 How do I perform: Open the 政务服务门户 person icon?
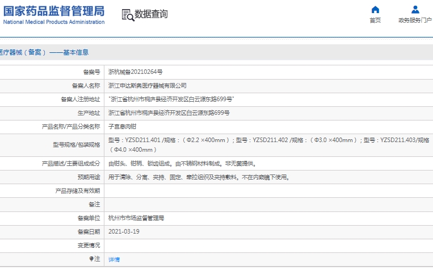tap(415, 10)
